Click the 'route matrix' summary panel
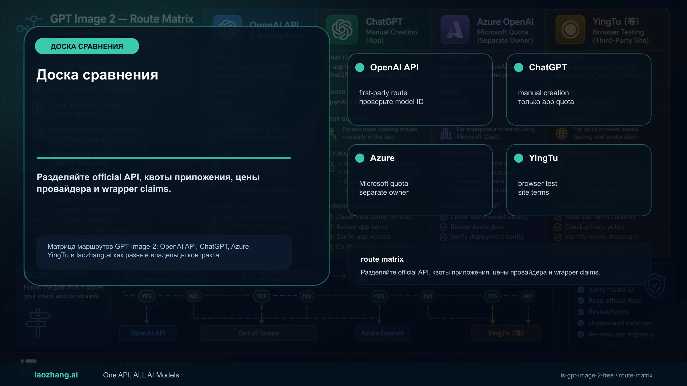This screenshot has width=687, height=386. 500,264
